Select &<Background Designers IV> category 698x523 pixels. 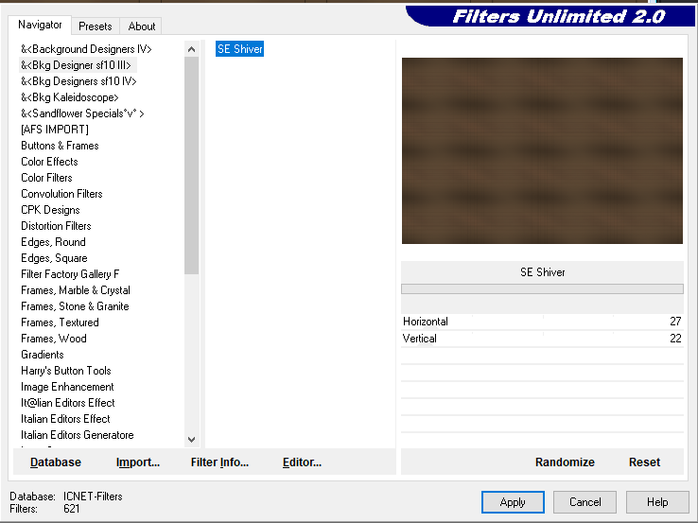[x=86, y=49]
